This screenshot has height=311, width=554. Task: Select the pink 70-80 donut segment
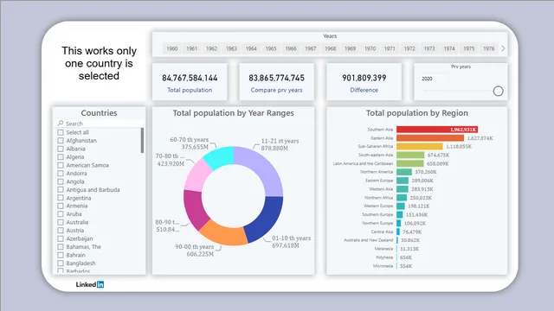pos(197,175)
